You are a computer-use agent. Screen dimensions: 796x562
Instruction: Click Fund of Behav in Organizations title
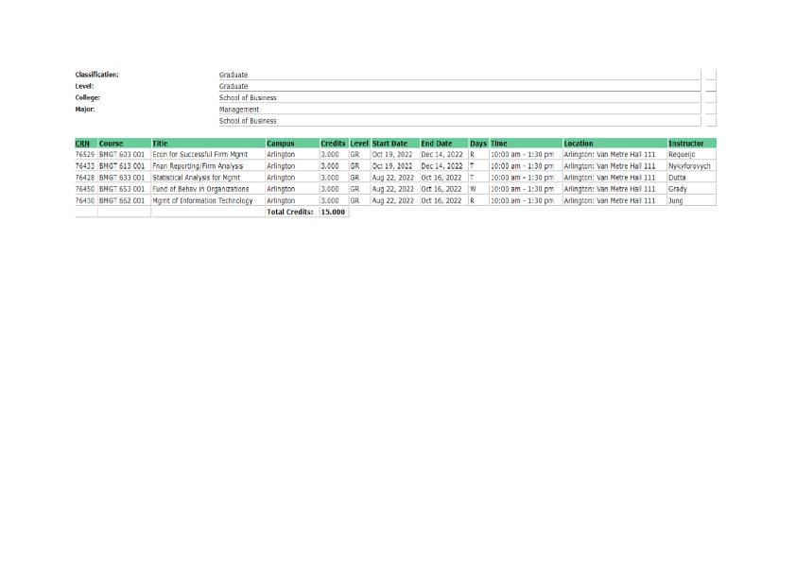200,189
